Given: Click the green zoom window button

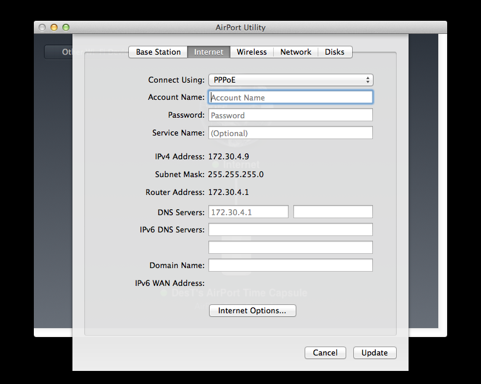Looking at the screenshot, I should pyautogui.click(x=66, y=27).
